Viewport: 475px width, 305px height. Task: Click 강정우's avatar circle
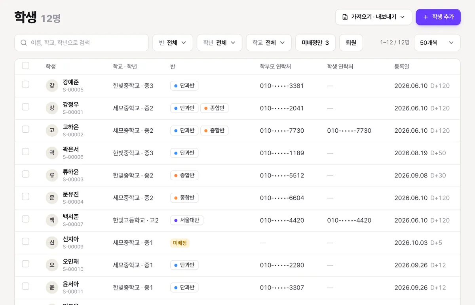tap(52, 108)
